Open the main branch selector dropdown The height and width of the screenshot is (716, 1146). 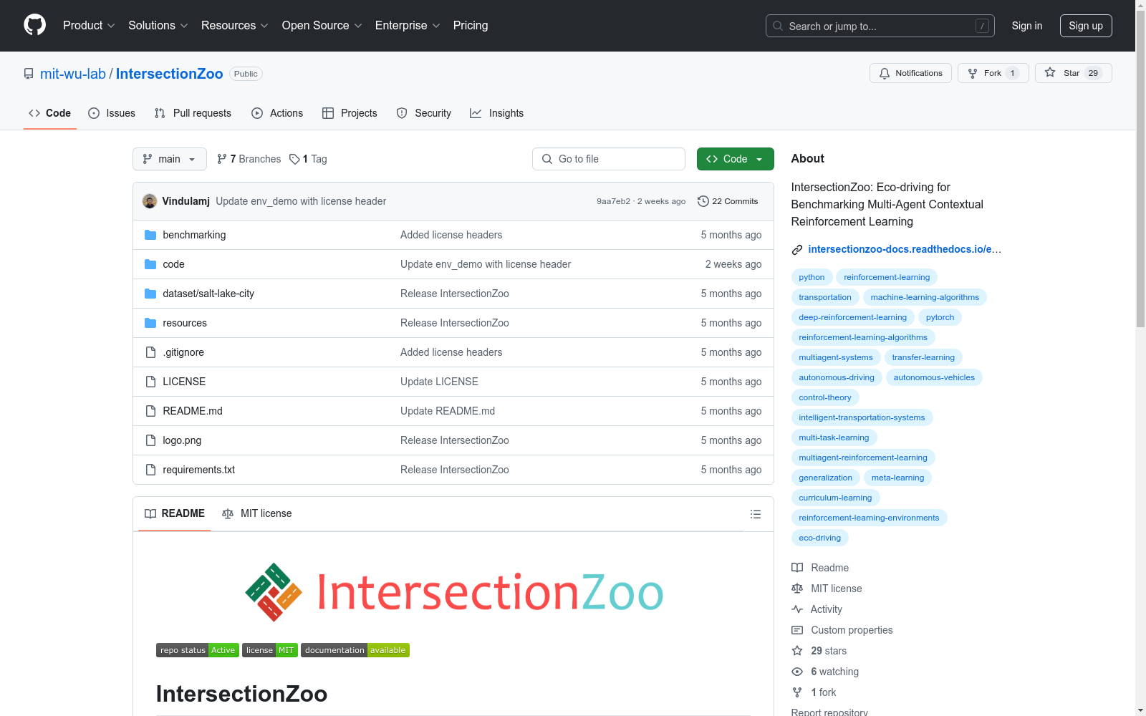170,159
